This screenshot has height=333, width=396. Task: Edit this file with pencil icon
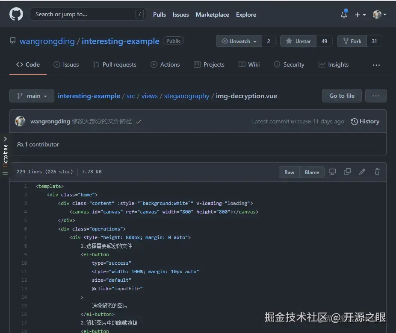[362, 172]
